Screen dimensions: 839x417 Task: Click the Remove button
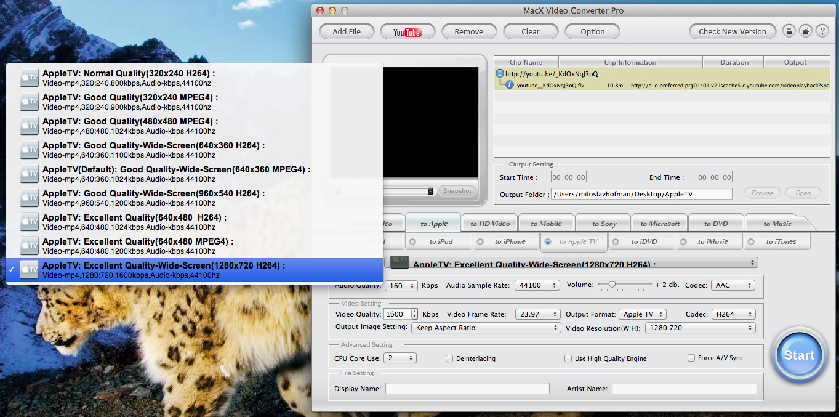[x=469, y=31]
